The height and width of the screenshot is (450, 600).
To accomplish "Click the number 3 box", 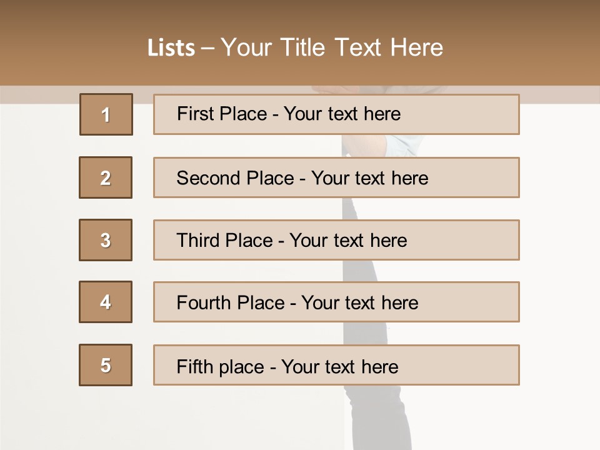I will [106, 240].
